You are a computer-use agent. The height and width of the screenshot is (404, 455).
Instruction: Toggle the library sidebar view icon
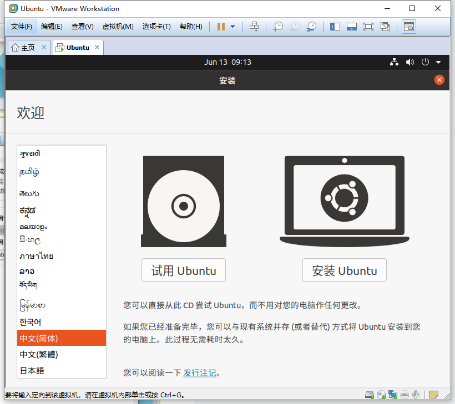point(335,27)
